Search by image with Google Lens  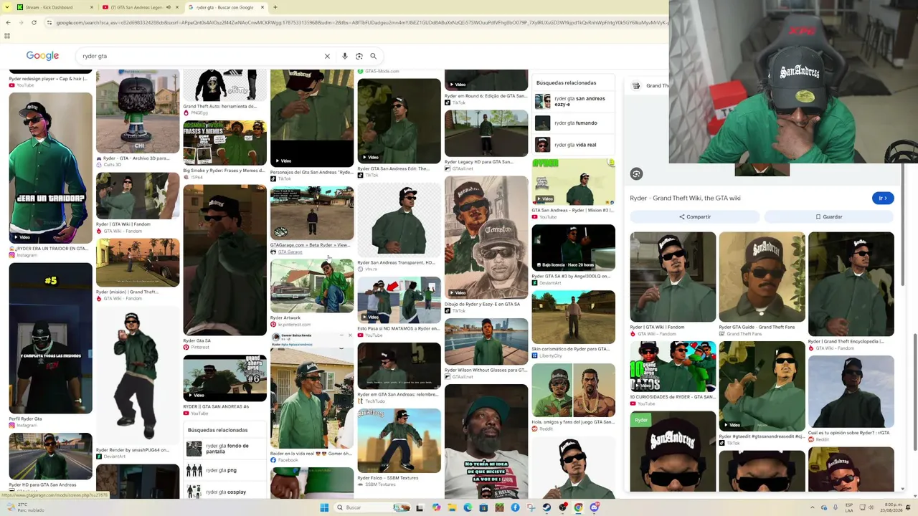pos(359,56)
